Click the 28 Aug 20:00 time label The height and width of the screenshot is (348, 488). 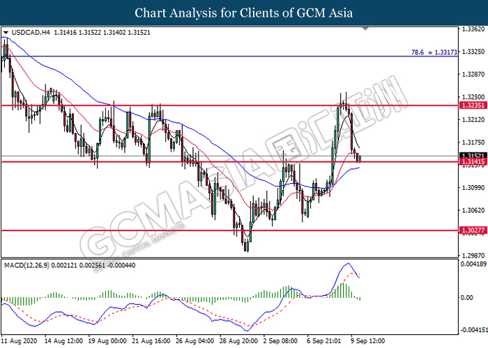pos(239,341)
